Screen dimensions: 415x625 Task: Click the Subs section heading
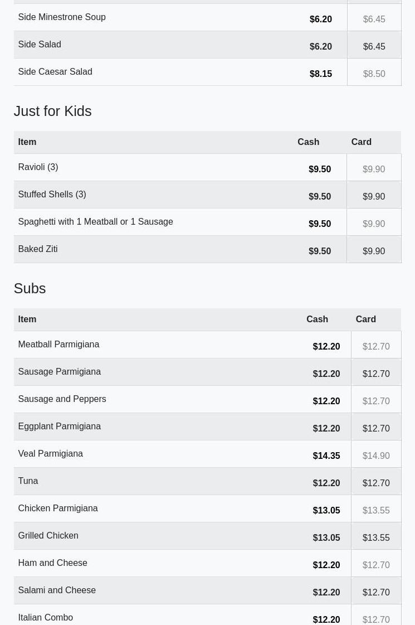[30, 289]
